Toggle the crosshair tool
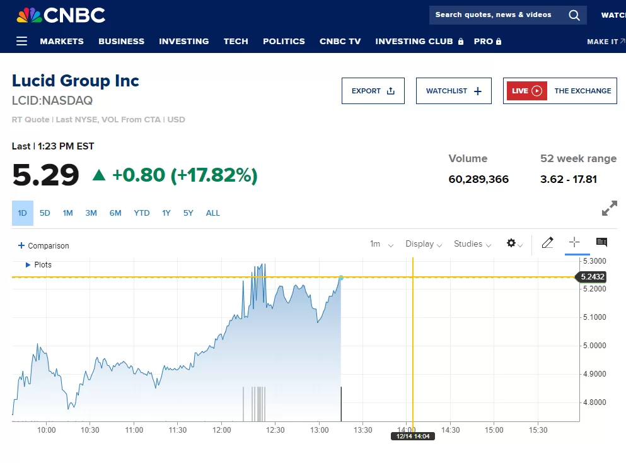This screenshot has height=463, width=626. [x=574, y=242]
